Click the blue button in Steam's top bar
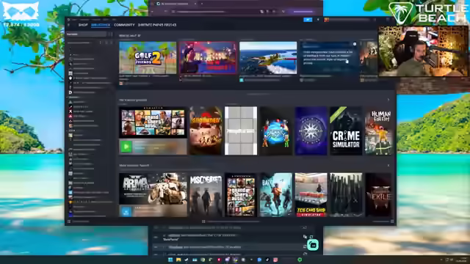Screen dimensions: 470x264 (x=308, y=20)
